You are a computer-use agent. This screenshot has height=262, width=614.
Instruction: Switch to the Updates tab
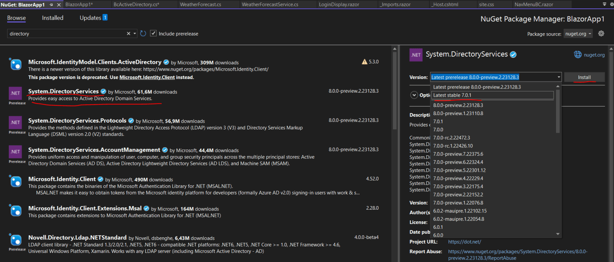click(x=90, y=18)
